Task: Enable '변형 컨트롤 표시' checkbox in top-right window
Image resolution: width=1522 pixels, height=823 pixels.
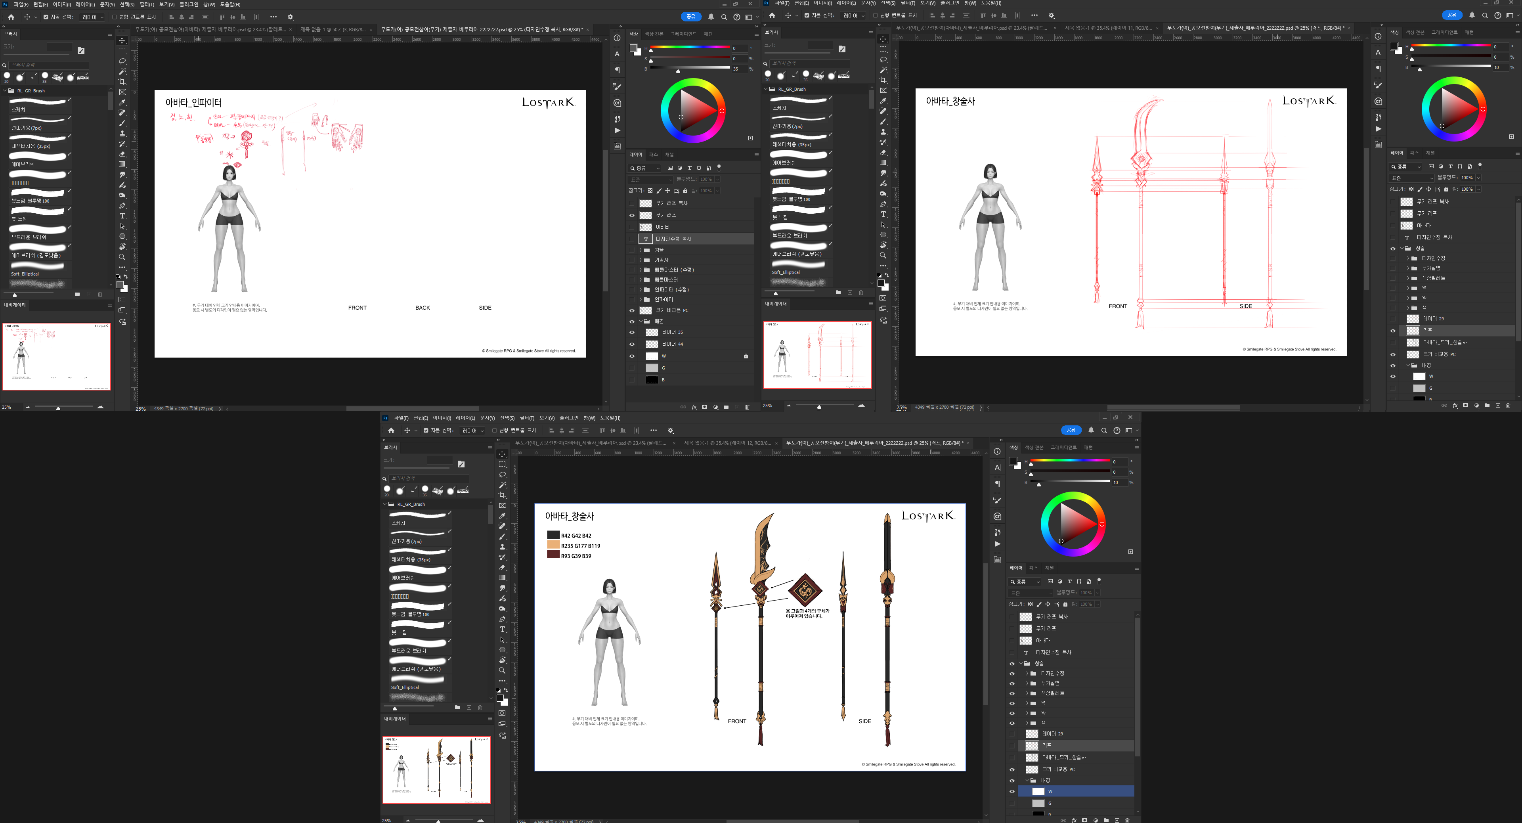Action: [x=875, y=15]
